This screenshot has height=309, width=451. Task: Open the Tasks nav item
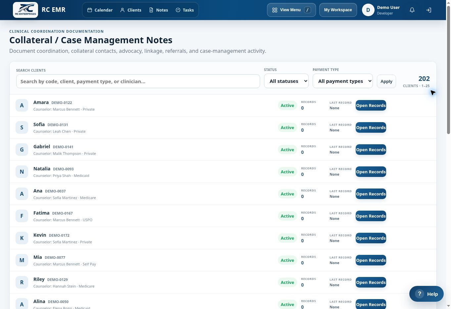coord(185,10)
